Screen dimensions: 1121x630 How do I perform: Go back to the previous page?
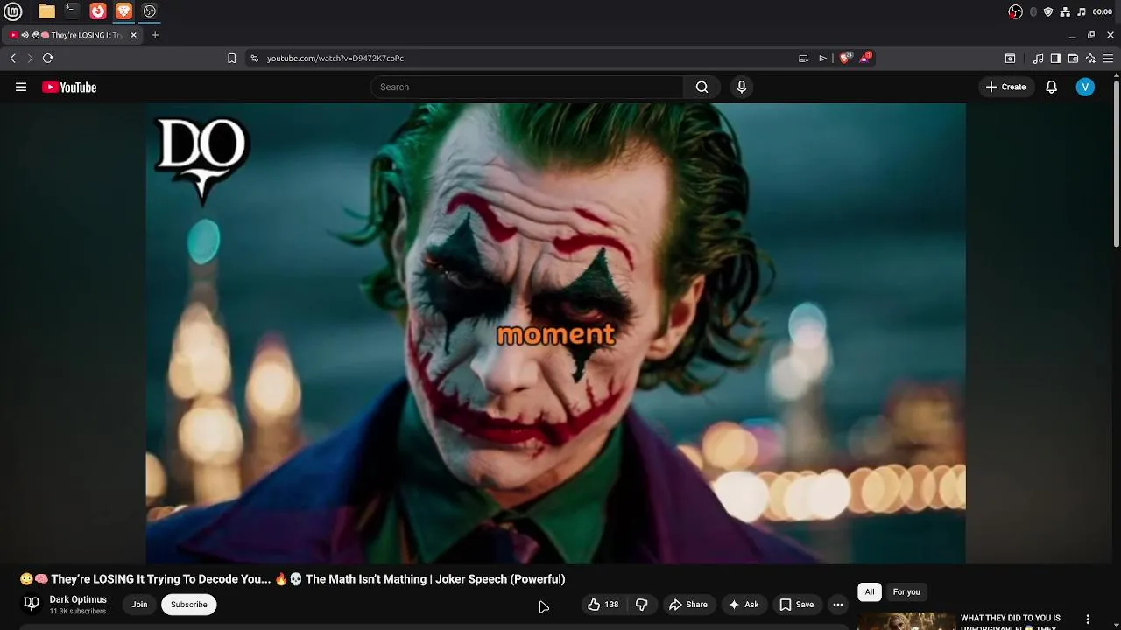(x=13, y=58)
